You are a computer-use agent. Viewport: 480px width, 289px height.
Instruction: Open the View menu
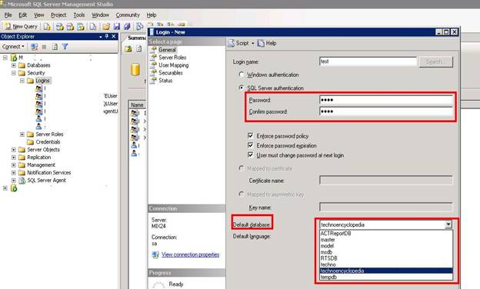[39, 15]
